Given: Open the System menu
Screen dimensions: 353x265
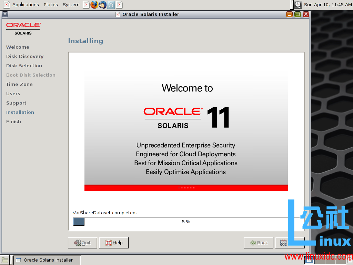Looking at the screenshot, I should (71, 4).
